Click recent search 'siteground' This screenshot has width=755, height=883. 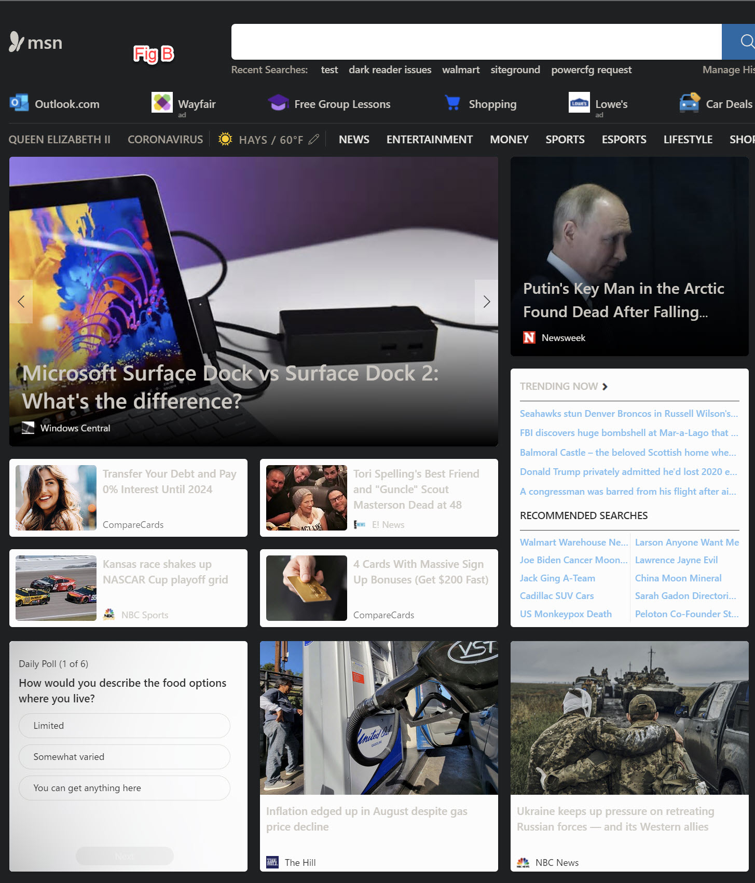tap(515, 70)
